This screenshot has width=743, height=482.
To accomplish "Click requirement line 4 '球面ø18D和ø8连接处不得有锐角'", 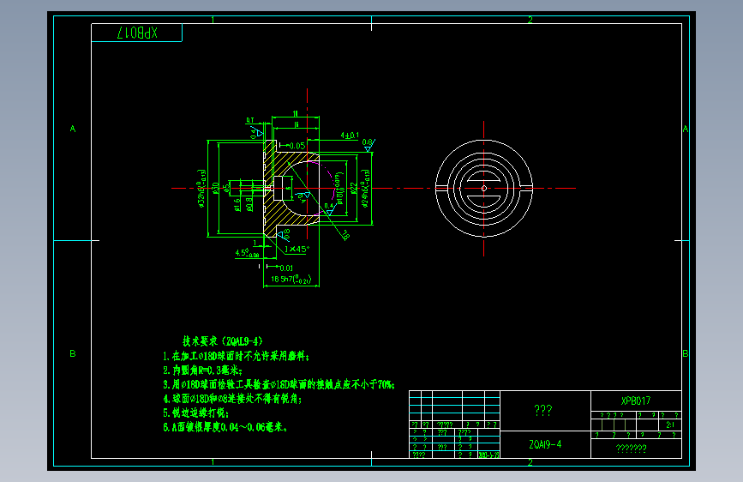I will tap(232, 399).
